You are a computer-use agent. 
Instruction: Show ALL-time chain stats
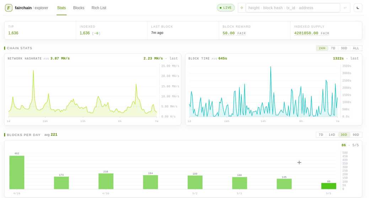356,48
